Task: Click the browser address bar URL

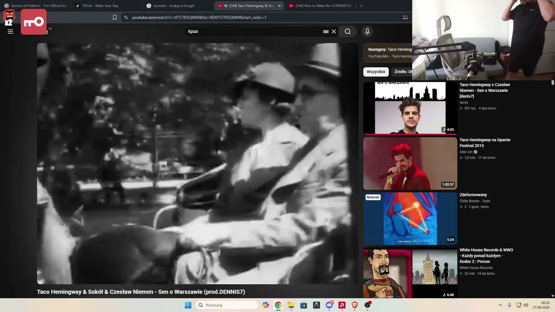Action: (x=199, y=17)
